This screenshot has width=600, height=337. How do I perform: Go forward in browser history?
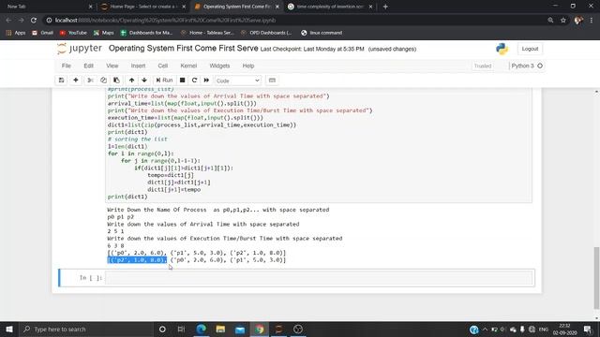point(21,21)
